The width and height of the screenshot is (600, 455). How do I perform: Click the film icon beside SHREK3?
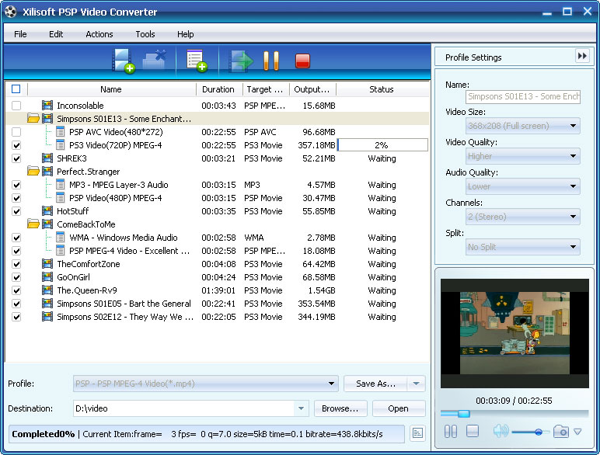point(47,158)
